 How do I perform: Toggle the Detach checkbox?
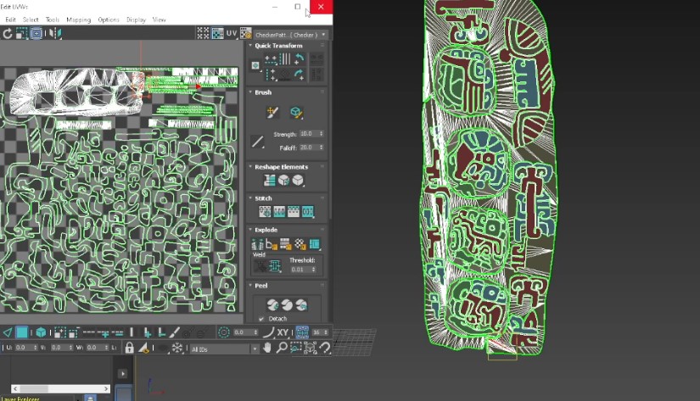tap(261, 319)
